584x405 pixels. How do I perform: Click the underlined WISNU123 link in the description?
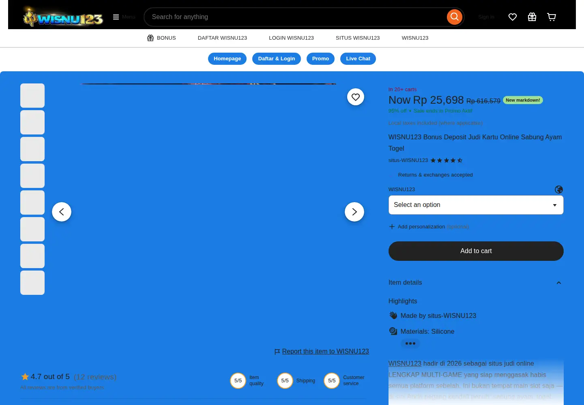405,364
